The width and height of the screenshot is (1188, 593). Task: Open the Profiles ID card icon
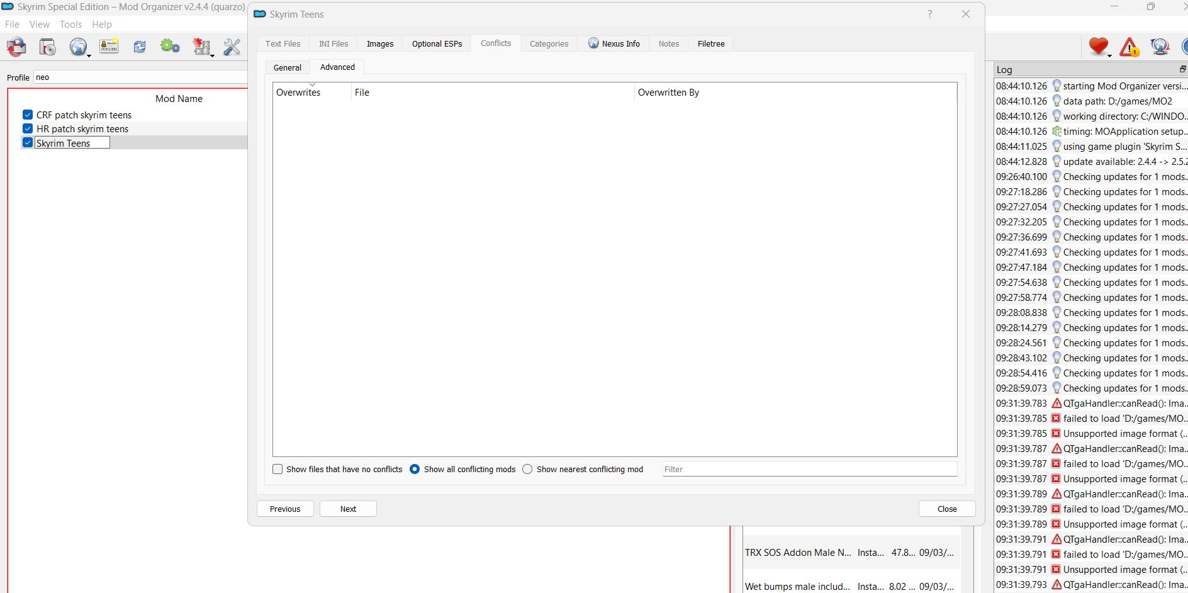[x=109, y=47]
